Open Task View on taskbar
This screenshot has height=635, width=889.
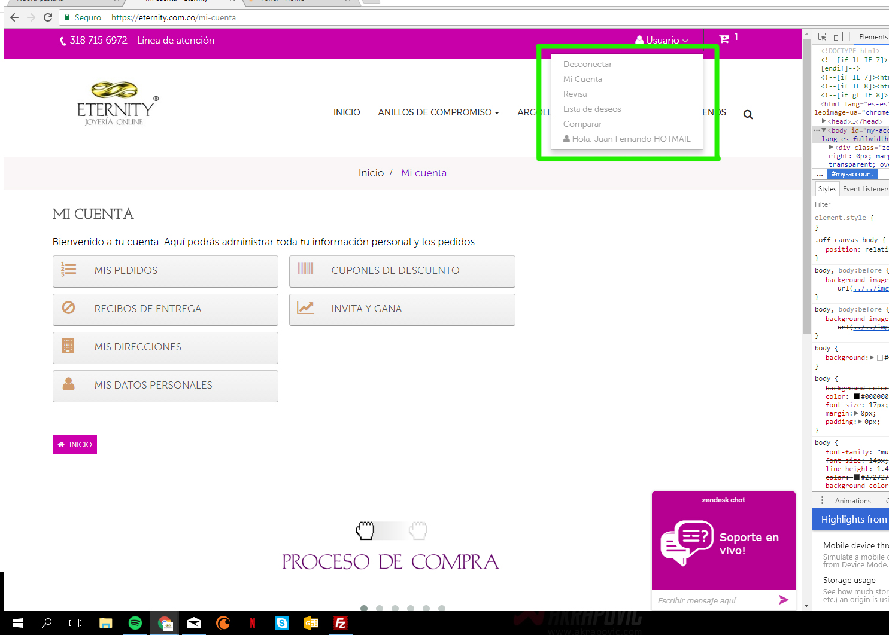coord(75,623)
